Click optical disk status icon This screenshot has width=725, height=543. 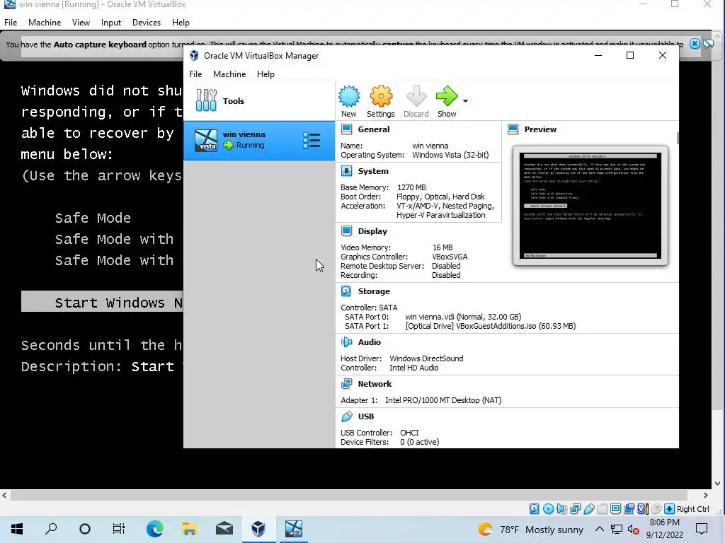(x=548, y=509)
